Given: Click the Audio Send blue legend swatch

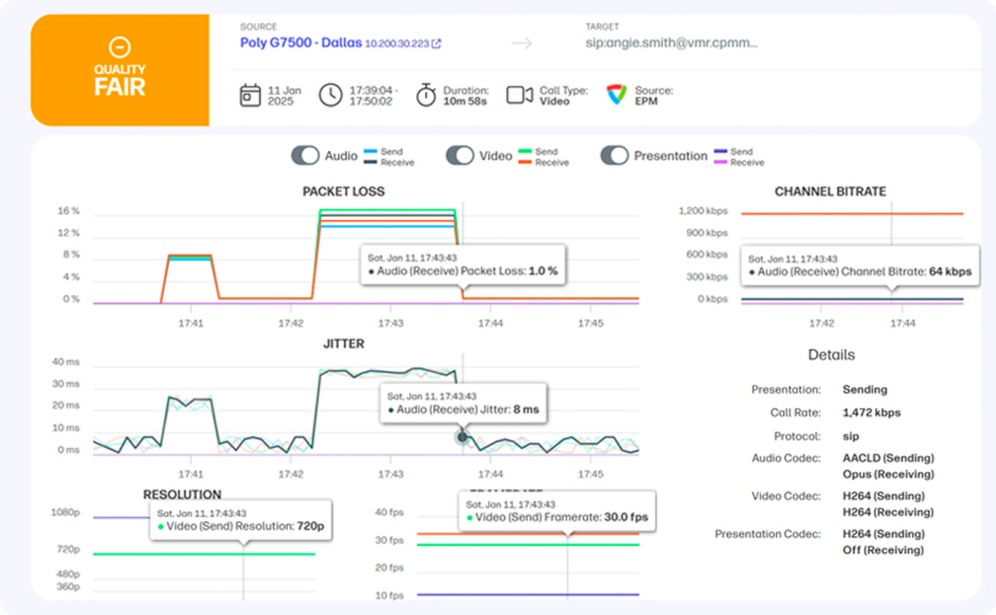Looking at the screenshot, I should pos(370,151).
